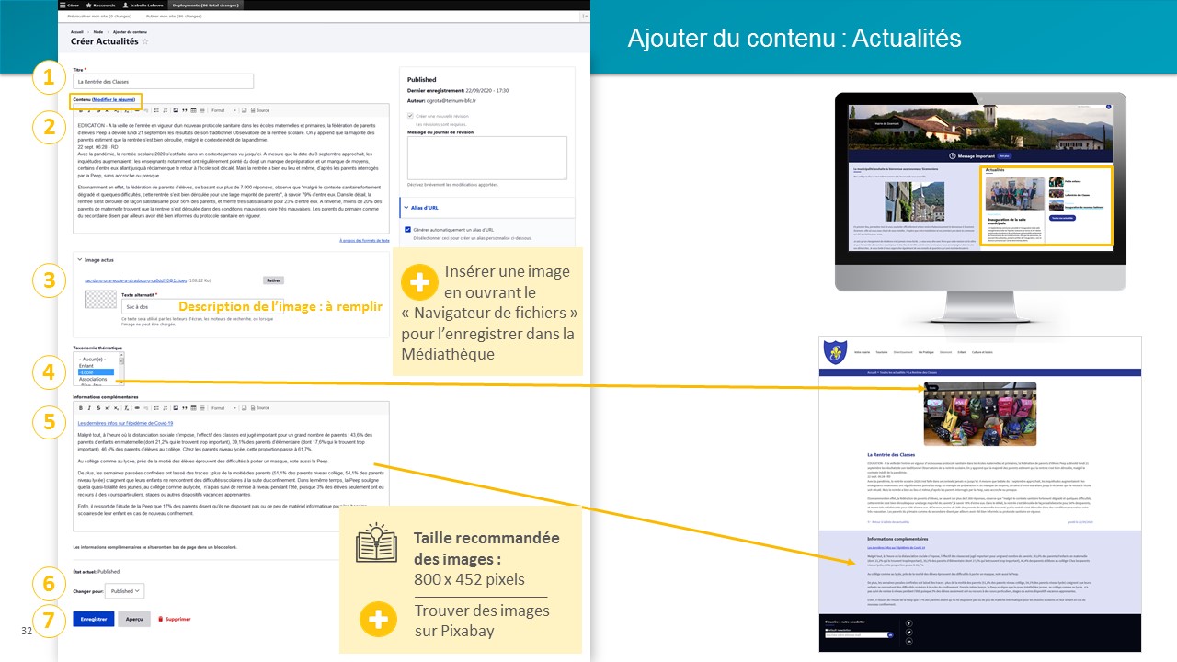Click the yellow plus icon for Pixabay images
The image size is (1177, 662).
coord(377,620)
